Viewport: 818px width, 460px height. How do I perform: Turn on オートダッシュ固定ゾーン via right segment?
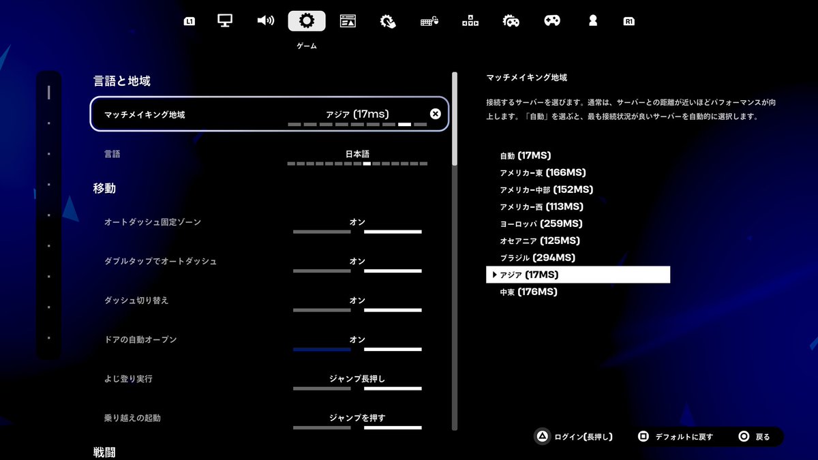coord(393,232)
